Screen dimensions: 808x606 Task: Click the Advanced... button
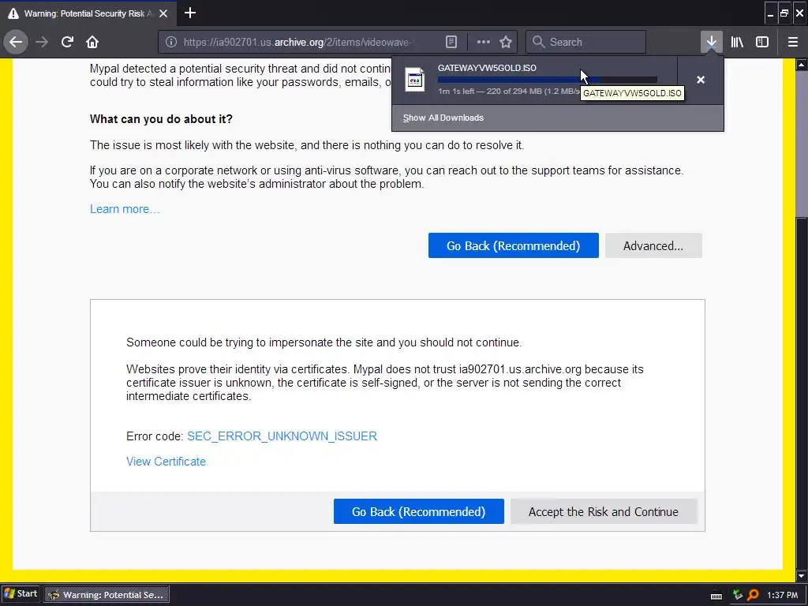[x=653, y=245]
